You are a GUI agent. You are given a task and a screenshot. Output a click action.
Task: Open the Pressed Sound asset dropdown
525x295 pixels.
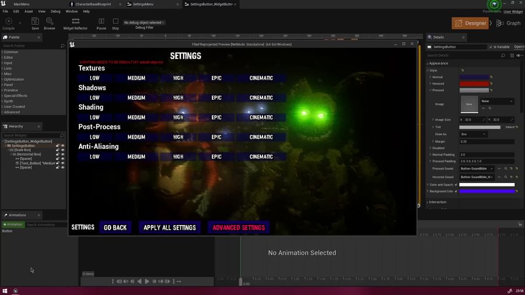(x=477, y=168)
